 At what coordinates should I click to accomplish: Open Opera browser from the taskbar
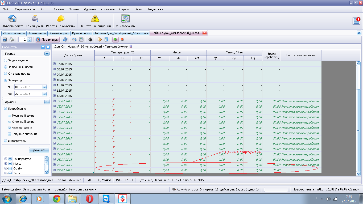(89, 198)
